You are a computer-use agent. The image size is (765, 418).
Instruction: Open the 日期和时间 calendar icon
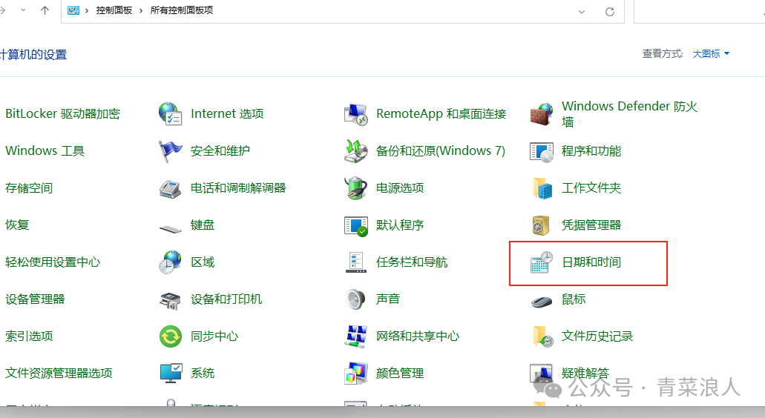pos(542,262)
